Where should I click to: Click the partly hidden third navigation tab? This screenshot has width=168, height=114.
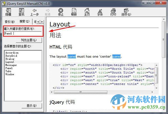35,22
